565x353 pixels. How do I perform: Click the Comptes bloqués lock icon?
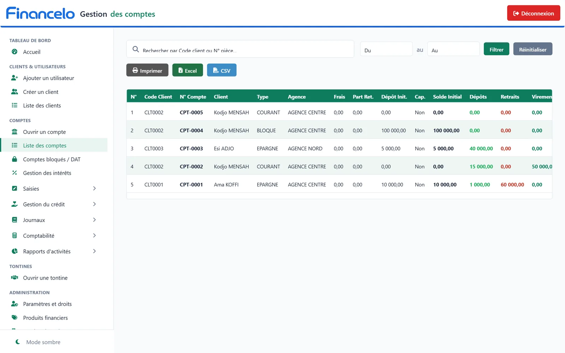[x=14, y=159]
